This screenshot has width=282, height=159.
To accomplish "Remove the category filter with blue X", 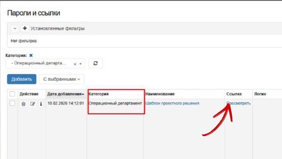I will tap(31, 55).
